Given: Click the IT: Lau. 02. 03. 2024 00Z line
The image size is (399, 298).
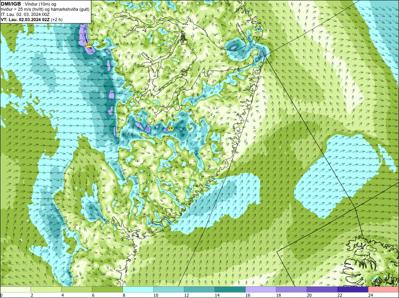Looking at the screenshot, I should click(25, 14).
